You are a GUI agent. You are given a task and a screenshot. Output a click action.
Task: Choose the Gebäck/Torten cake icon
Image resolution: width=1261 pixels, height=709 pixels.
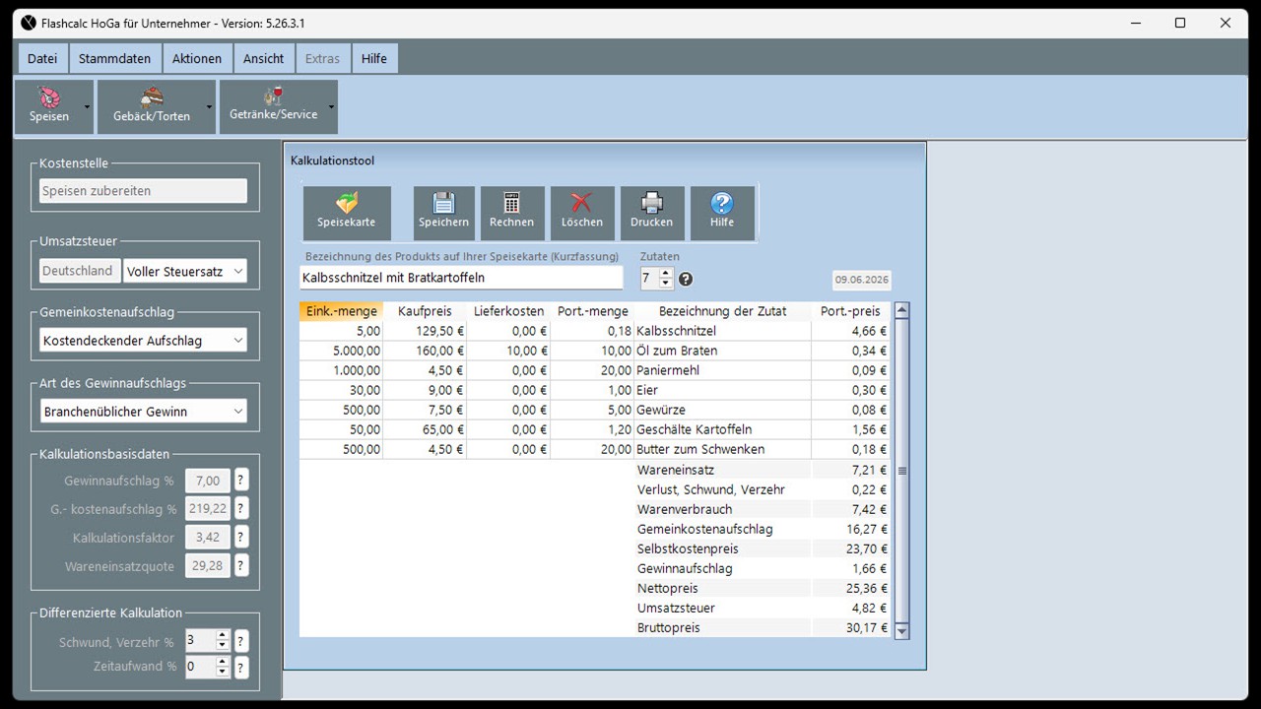coord(151,106)
